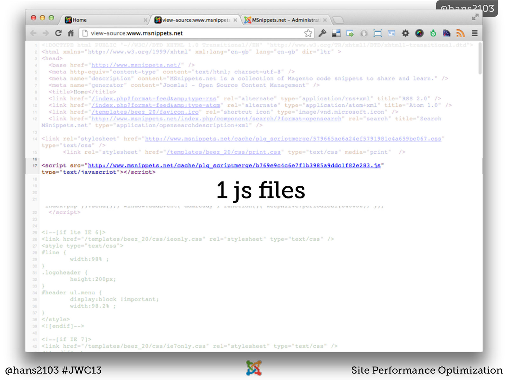Open the Chrome hamburger menu
Viewport: 508px width, 381px height.
(x=475, y=33)
